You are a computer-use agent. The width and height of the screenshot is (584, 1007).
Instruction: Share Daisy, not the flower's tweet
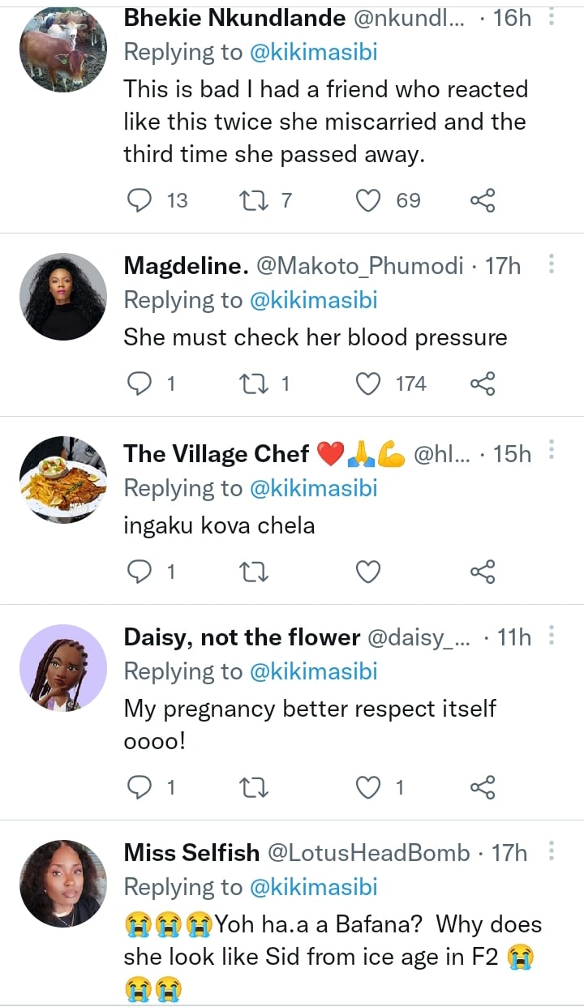483,786
